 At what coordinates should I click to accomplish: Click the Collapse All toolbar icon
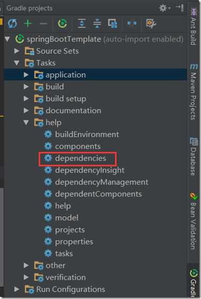pyautogui.click(x=97, y=23)
